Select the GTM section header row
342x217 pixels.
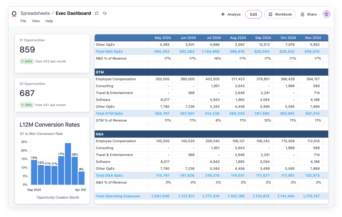click(211, 72)
